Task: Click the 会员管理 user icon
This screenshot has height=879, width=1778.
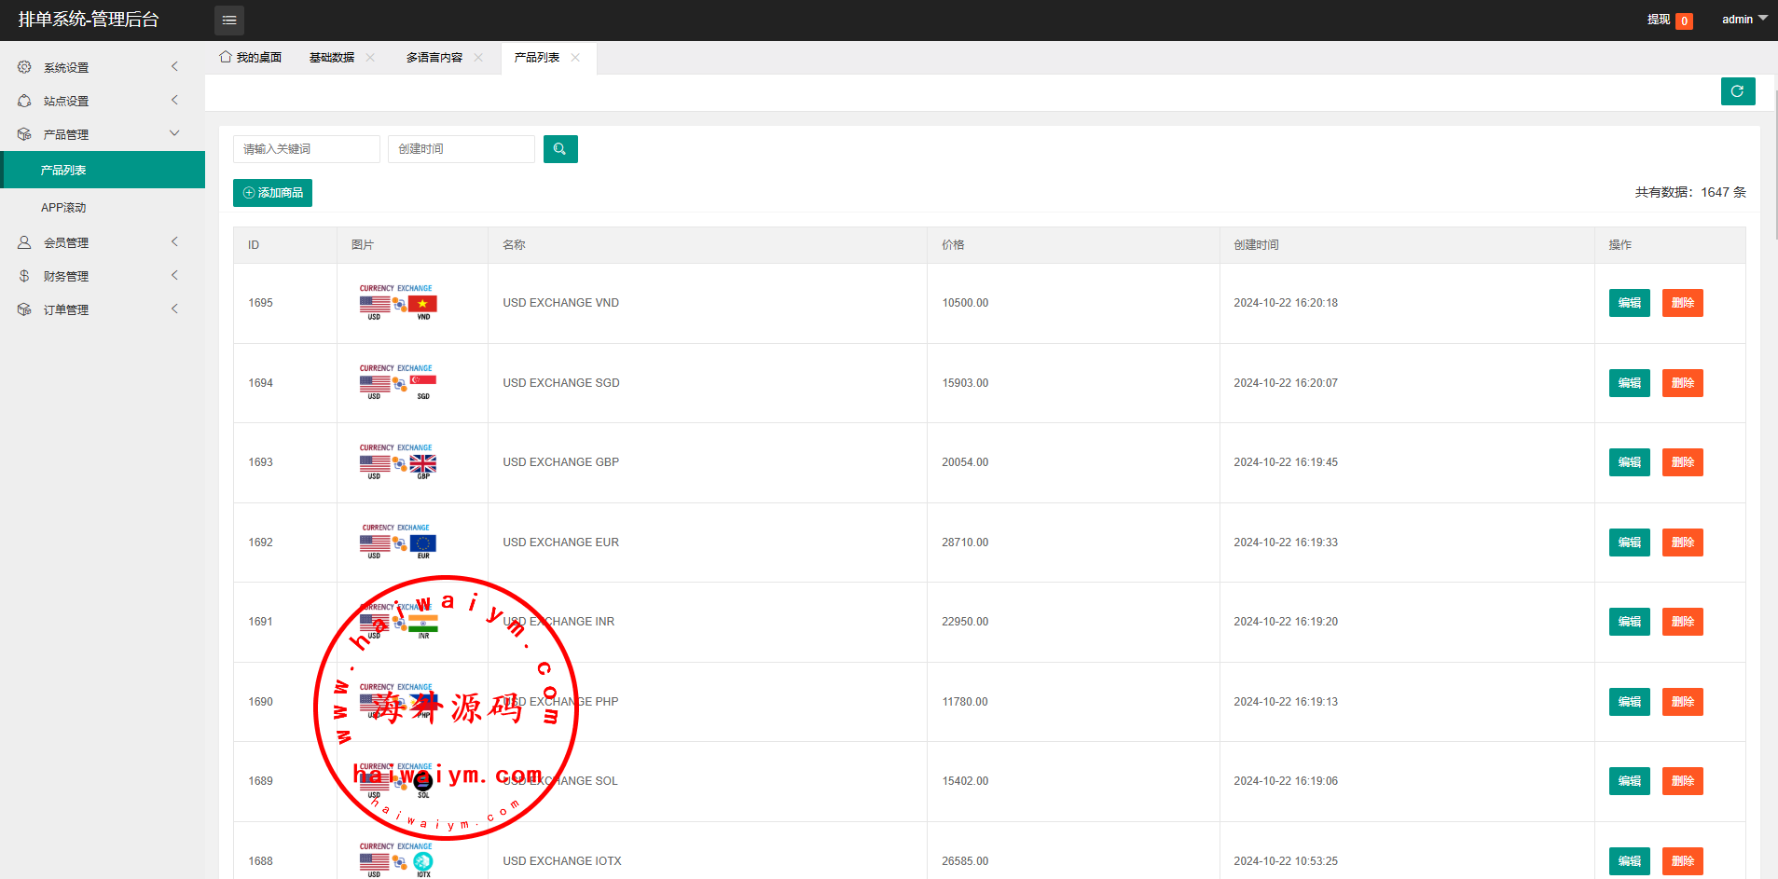Action: click(x=24, y=242)
